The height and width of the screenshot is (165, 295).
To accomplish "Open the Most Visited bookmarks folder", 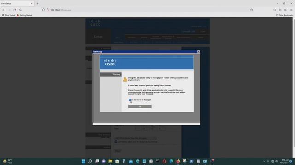I will (x=8, y=15).
